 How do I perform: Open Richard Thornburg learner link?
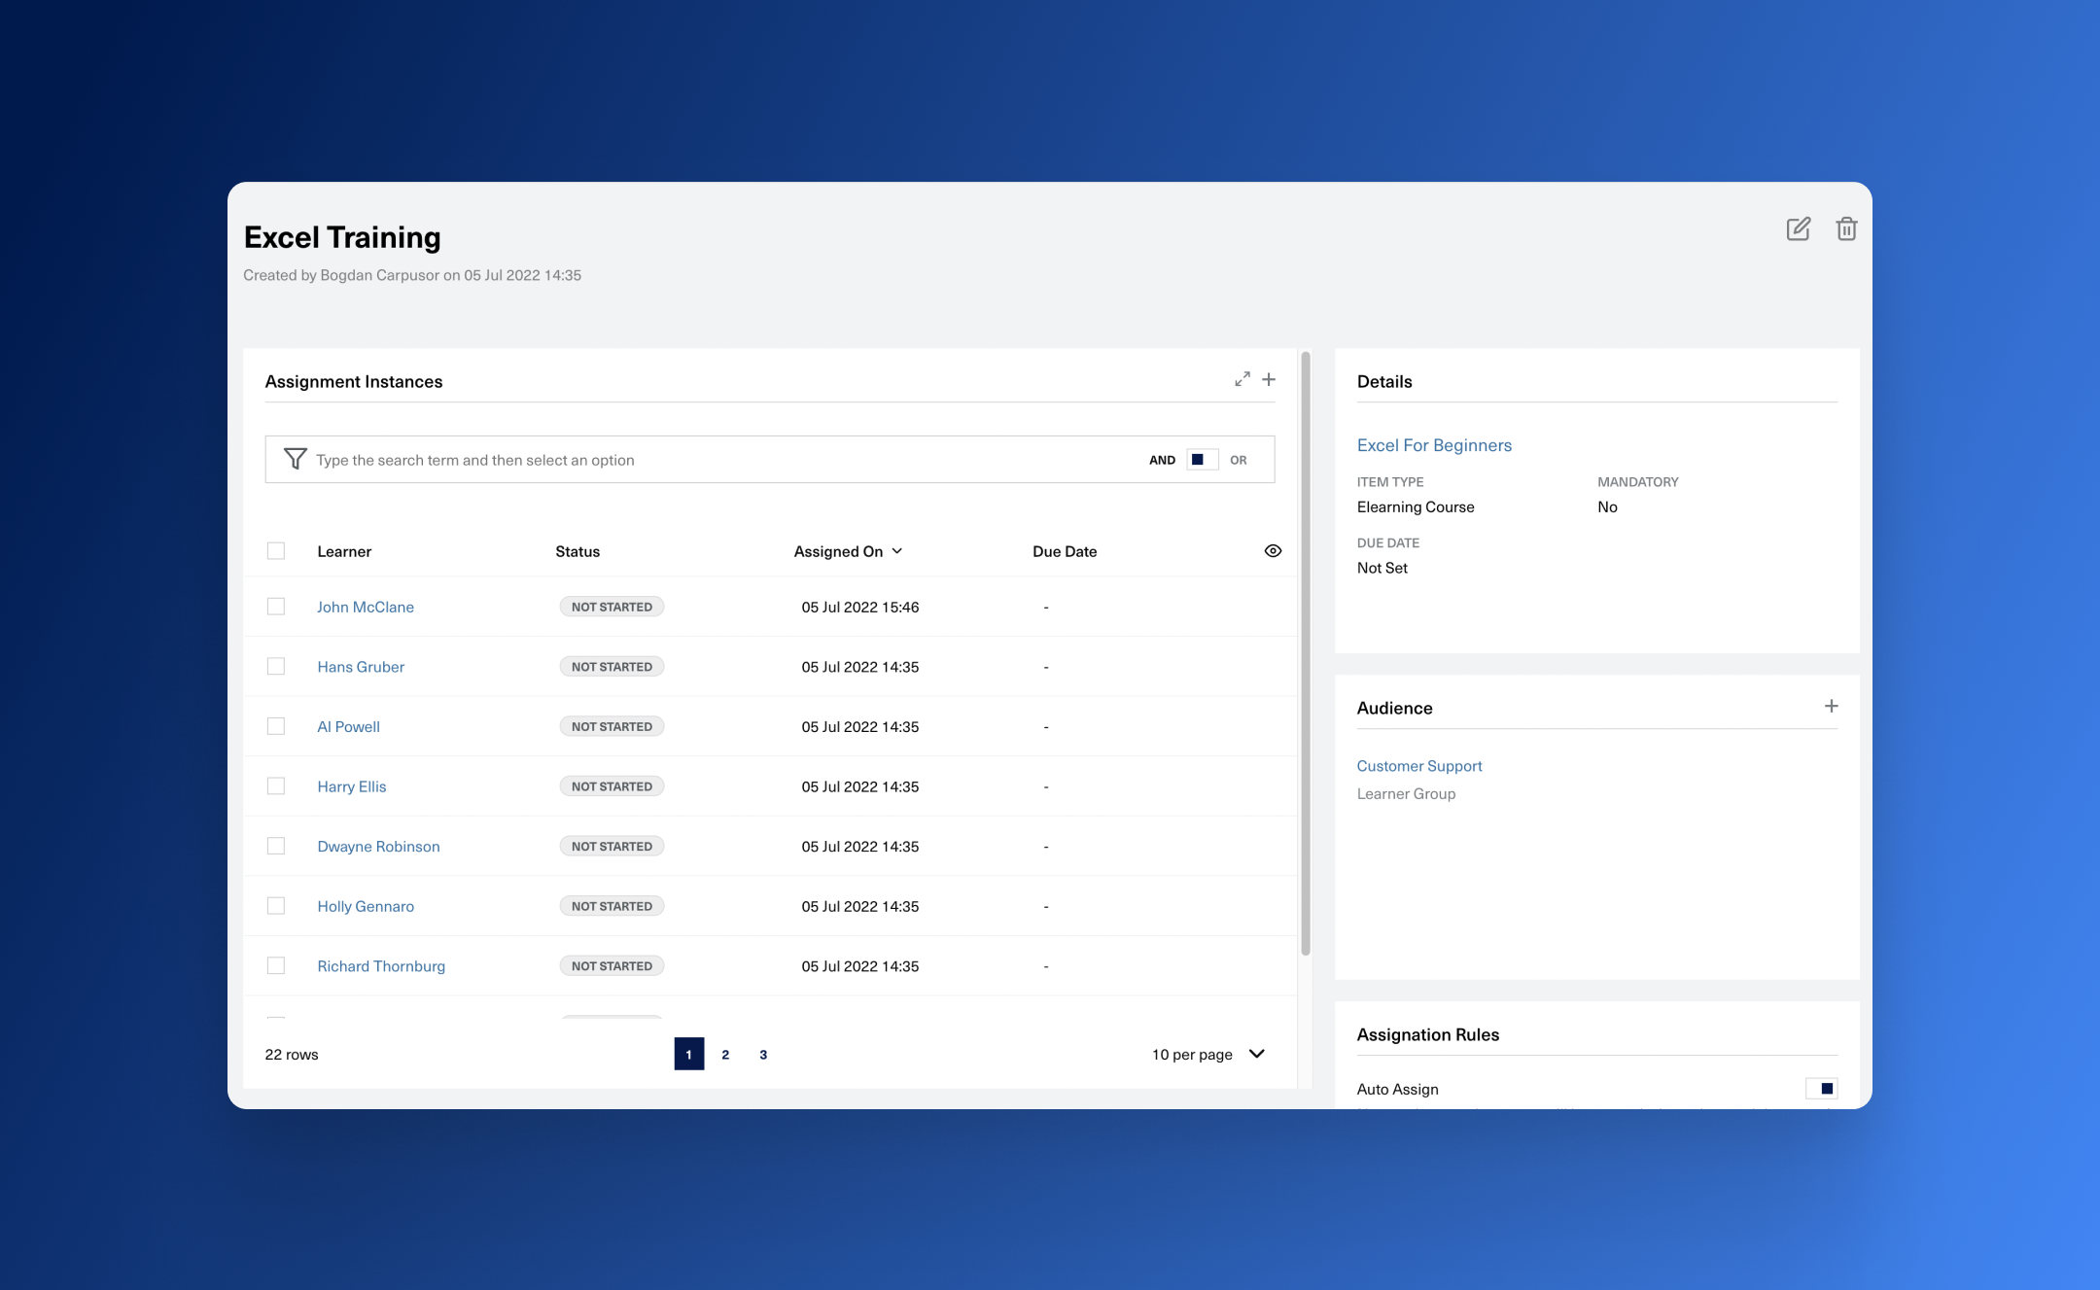pos(381,966)
